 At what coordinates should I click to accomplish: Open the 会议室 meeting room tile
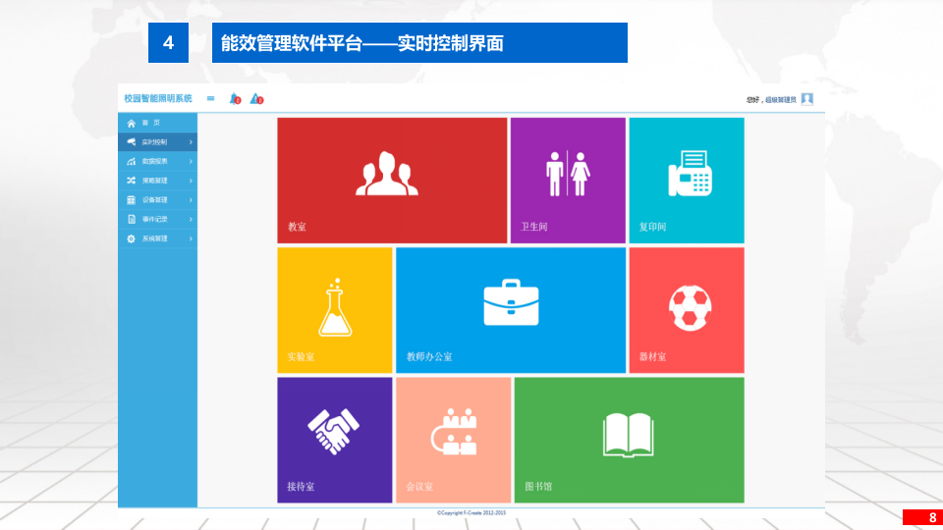click(x=453, y=440)
